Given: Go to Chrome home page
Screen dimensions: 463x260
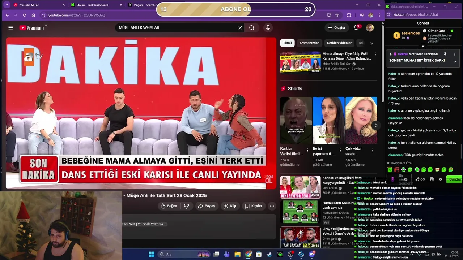Looking at the screenshot, I should point(33,15).
